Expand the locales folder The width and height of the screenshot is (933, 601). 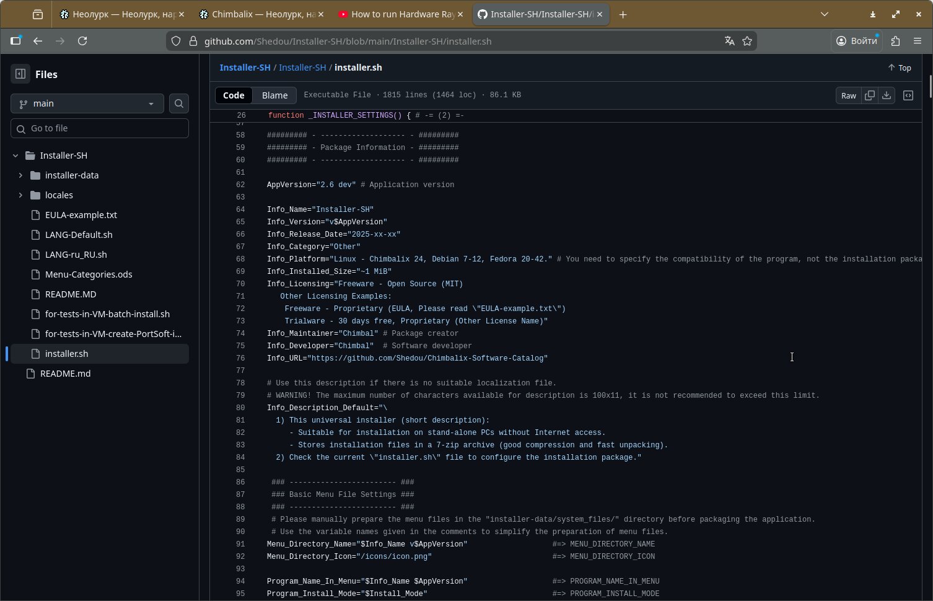(x=20, y=195)
